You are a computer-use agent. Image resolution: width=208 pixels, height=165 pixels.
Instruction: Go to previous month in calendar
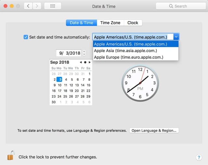click(81, 62)
